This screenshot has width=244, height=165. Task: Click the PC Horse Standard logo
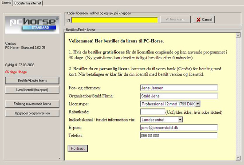tap(32, 25)
